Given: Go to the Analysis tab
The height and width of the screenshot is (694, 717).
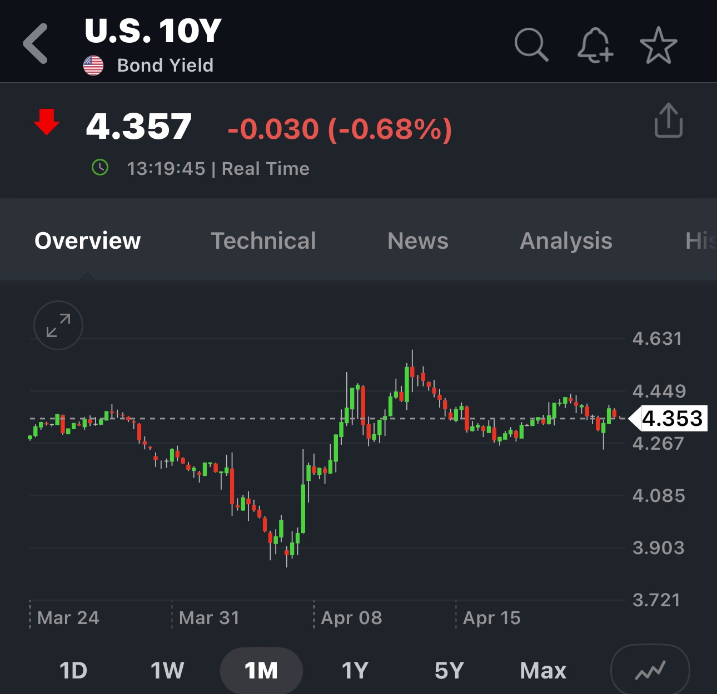Looking at the screenshot, I should pyautogui.click(x=566, y=241).
